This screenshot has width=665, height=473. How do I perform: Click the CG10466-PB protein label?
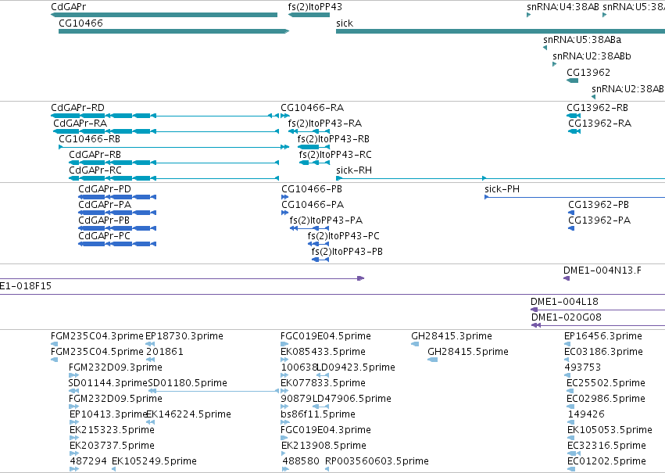tap(312, 188)
